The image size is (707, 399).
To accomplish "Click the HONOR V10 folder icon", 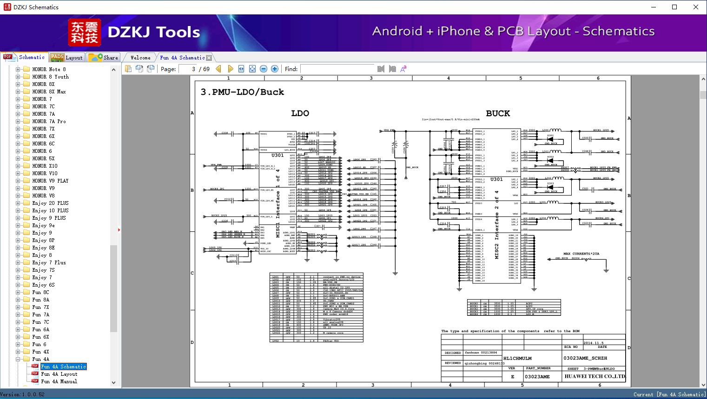I will [26, 173].
